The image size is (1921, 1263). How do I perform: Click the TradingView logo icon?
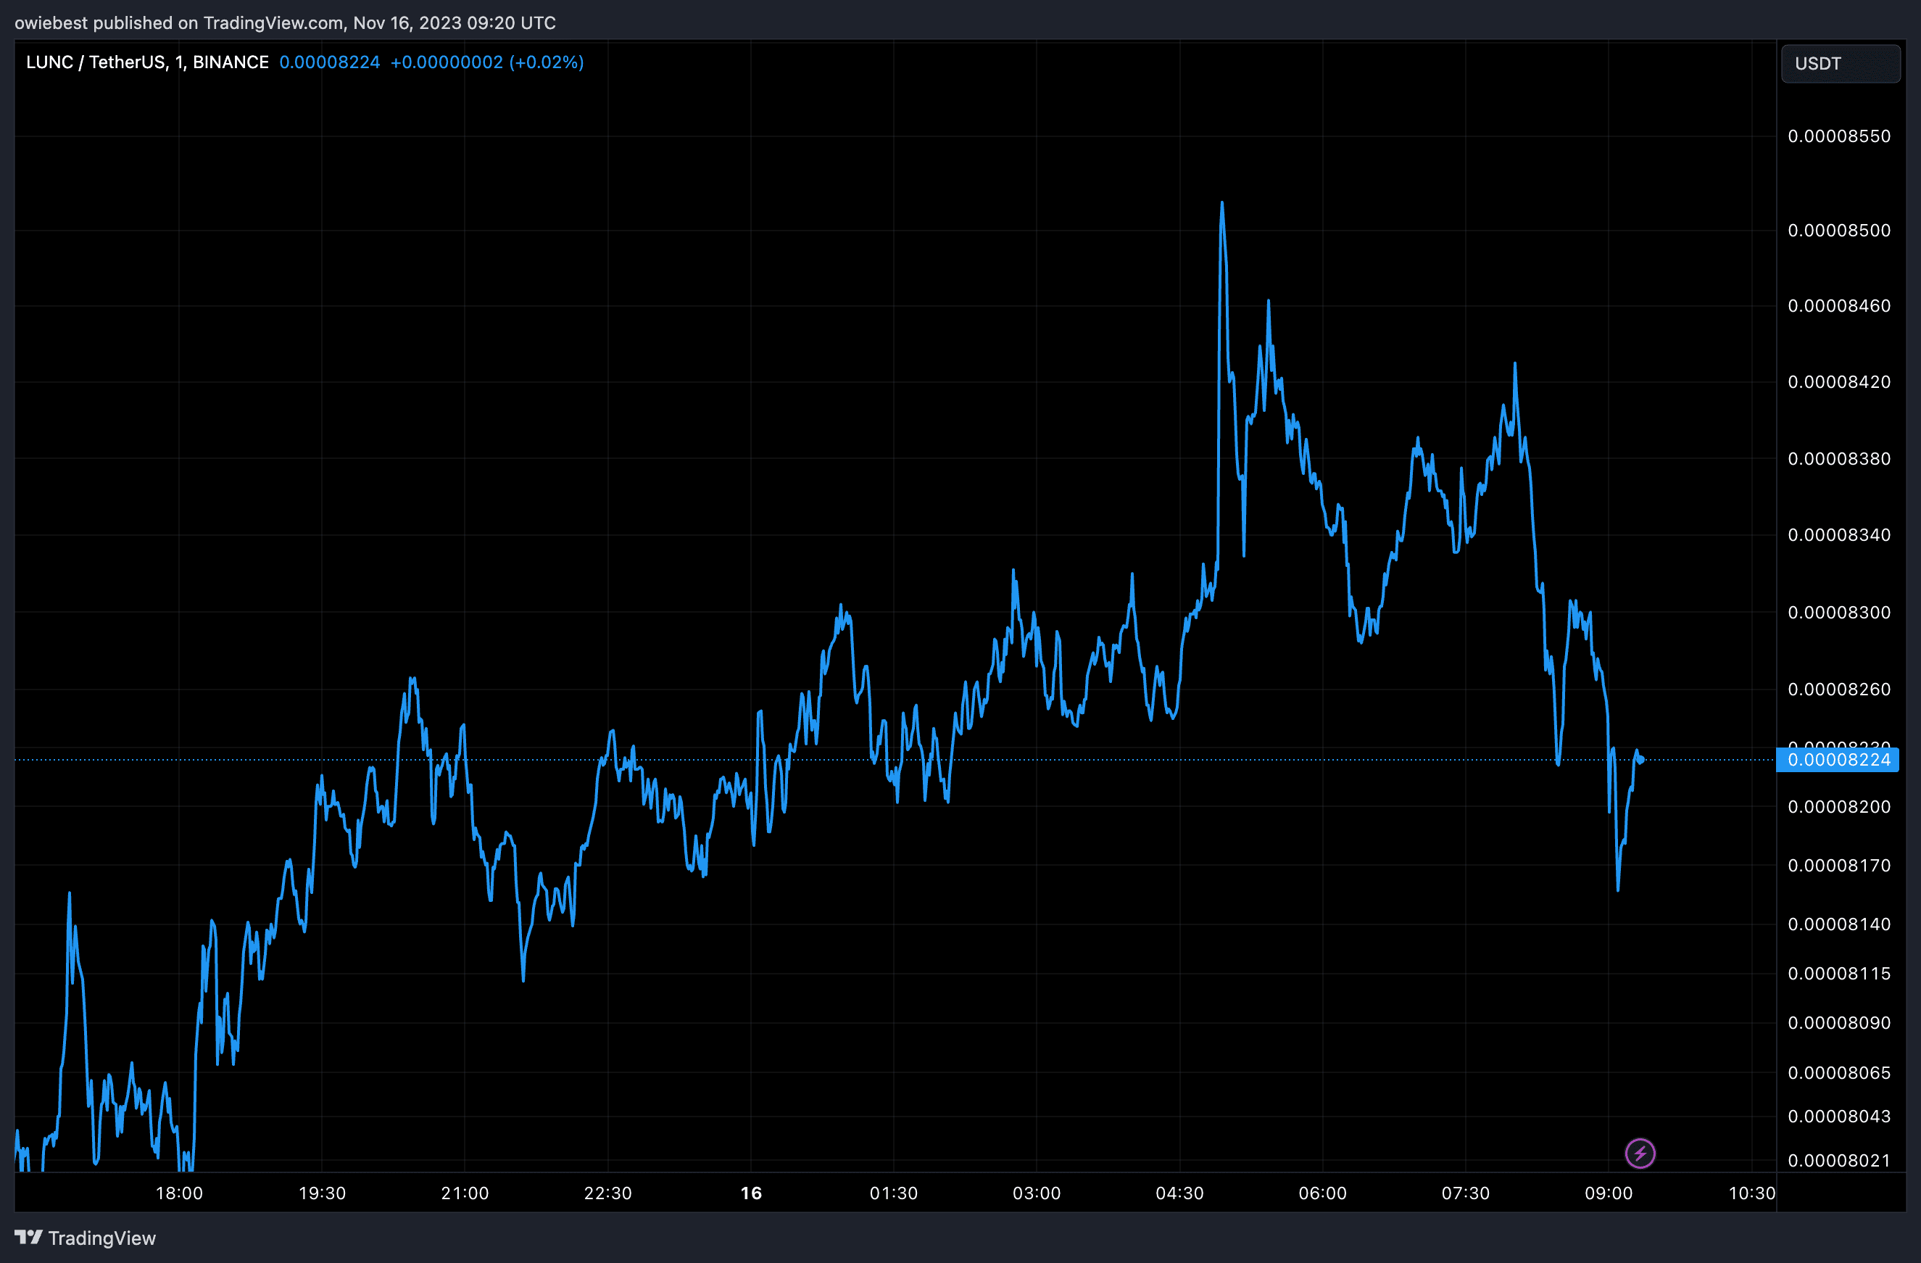tap(28, 1237)
